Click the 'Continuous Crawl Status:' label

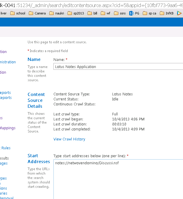tap(75, 104)
